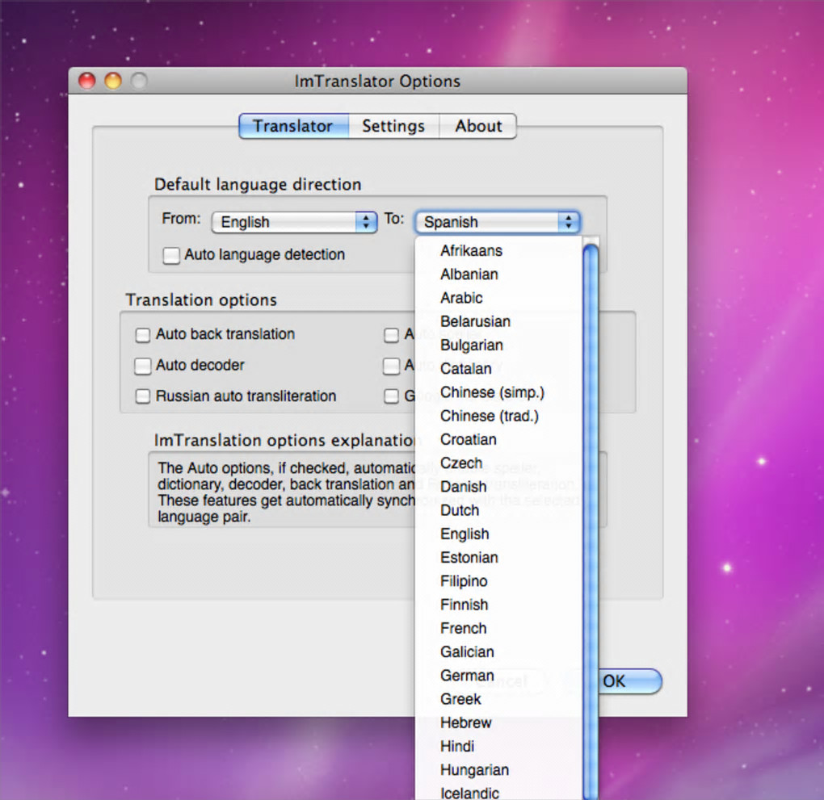This screenshot has width=824, height=800.
Task: Pick French in the dropdown list
Action: (499, 629)
